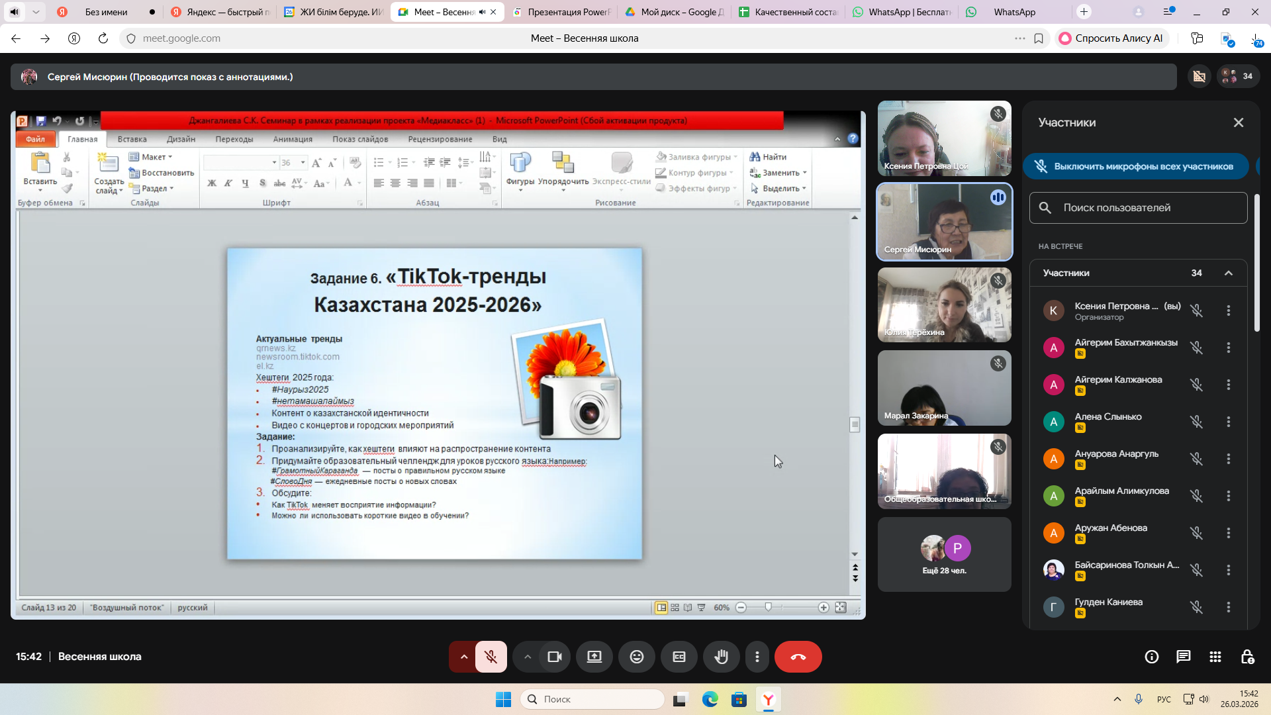The height and width of the screenshot is (715, 1271).
Task: Open the emoji reactions button
Action: (636, 657)
